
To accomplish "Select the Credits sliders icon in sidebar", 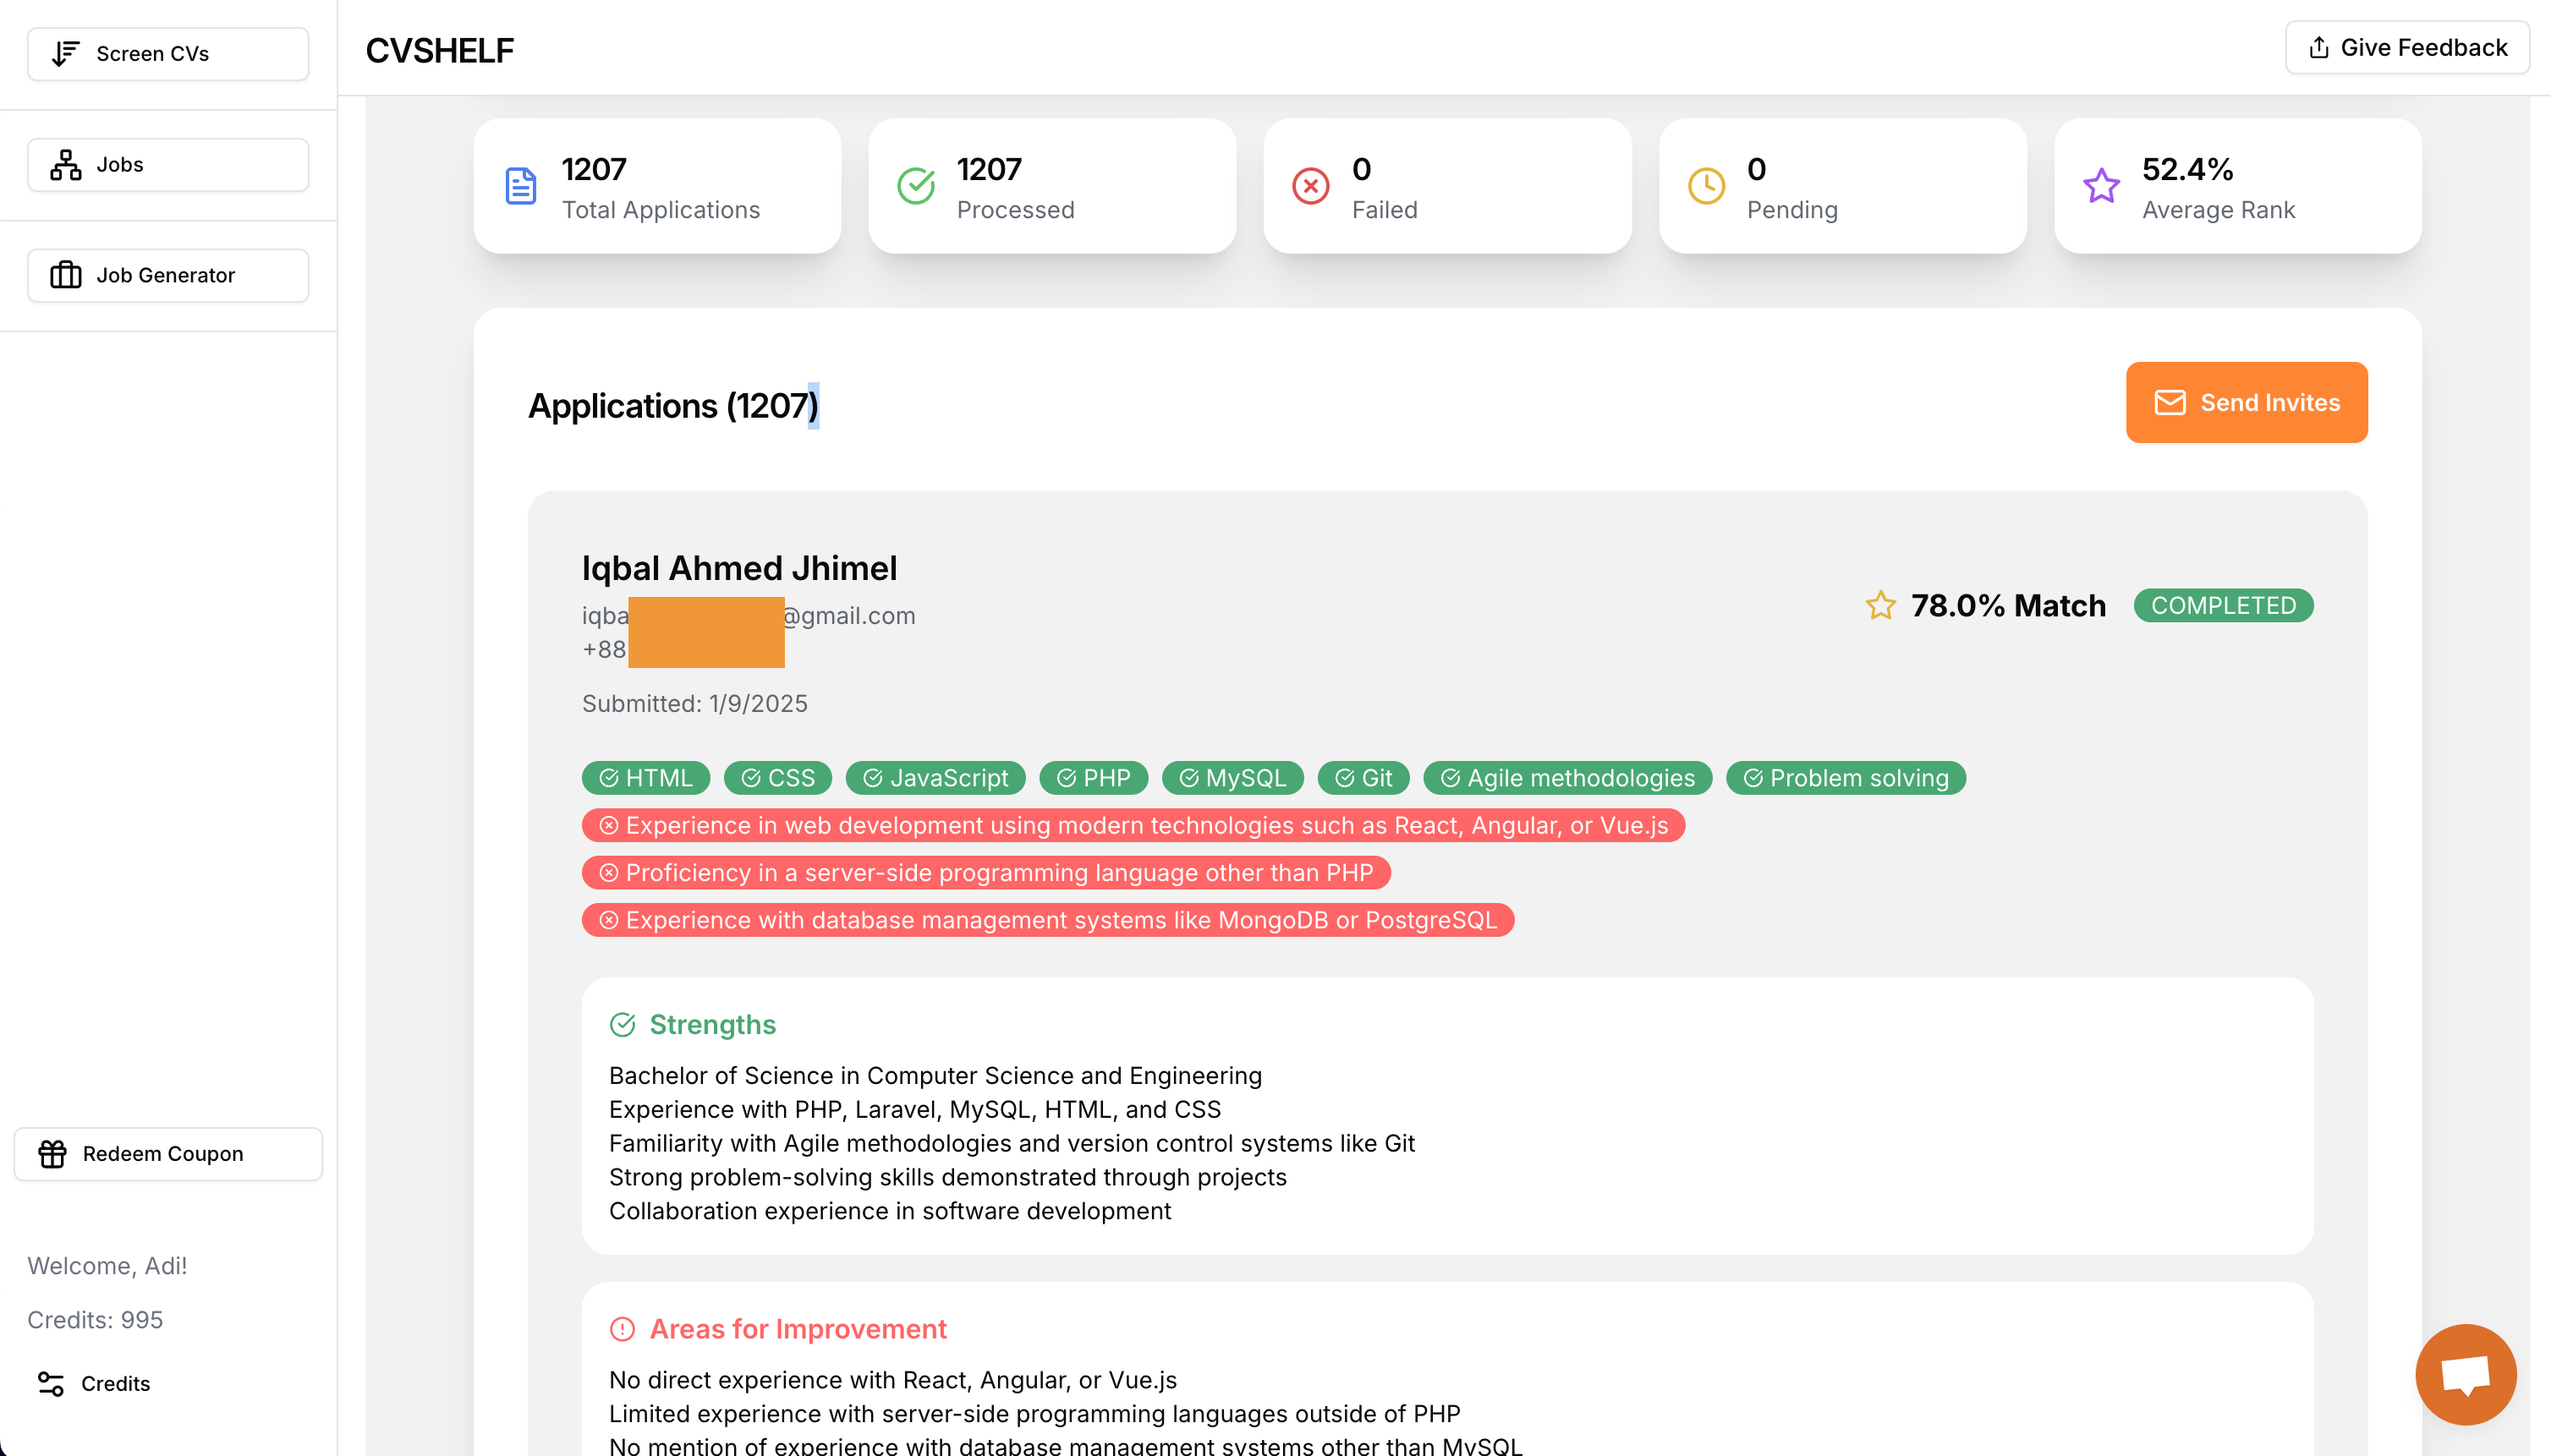I will tap(51, 1383).
